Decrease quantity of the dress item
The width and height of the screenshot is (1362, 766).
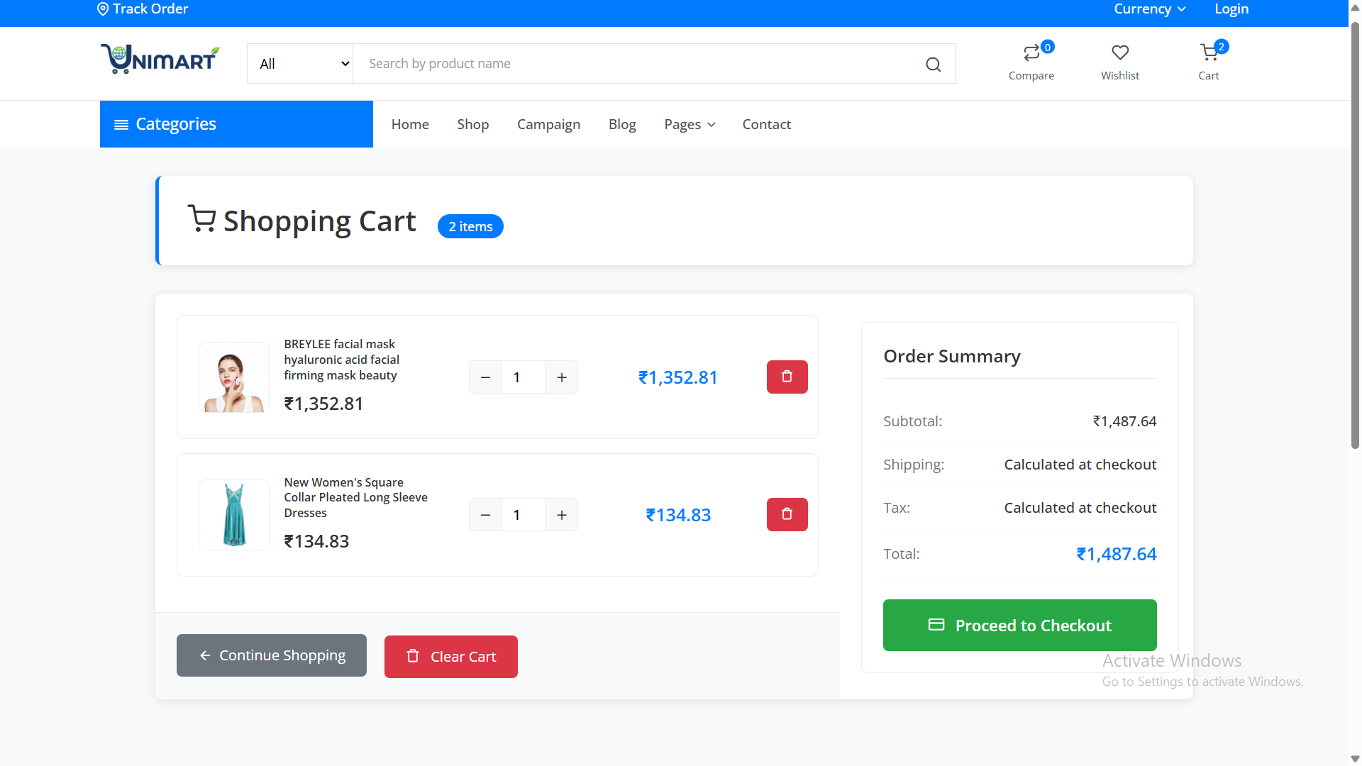tap(485, 514)
